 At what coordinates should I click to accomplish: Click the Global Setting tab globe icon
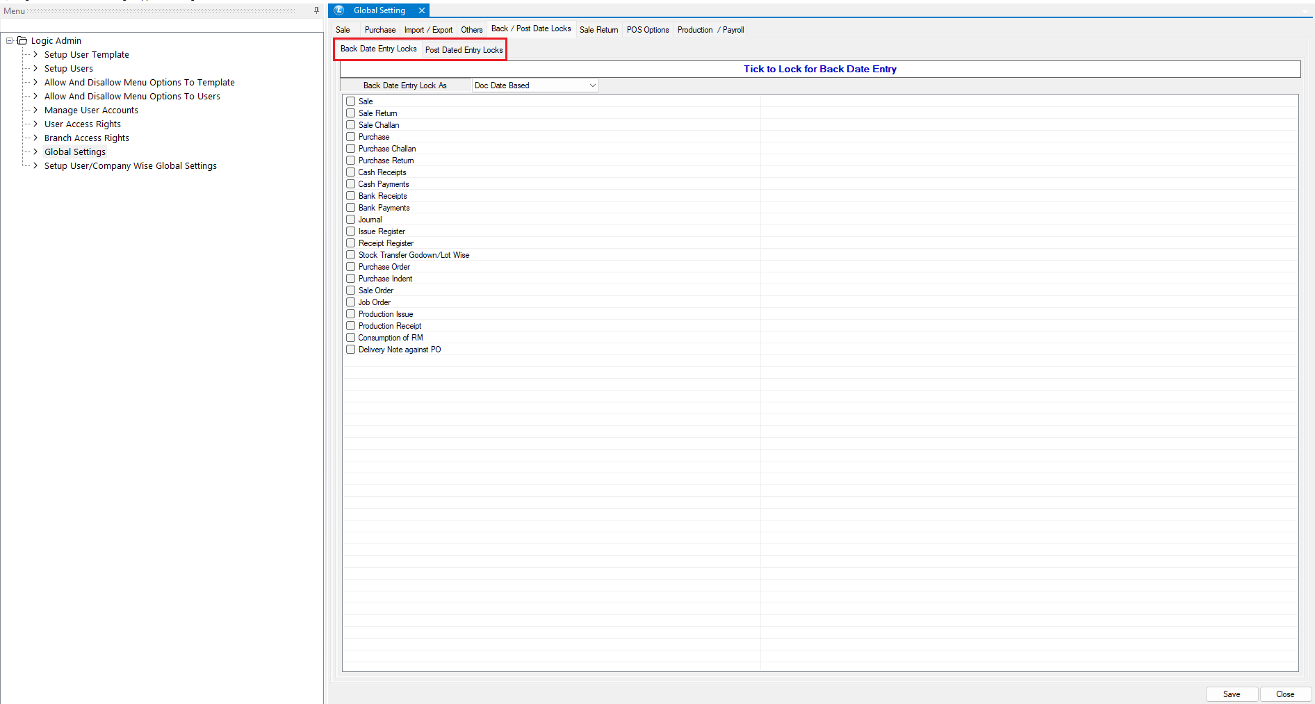[339, 10]
